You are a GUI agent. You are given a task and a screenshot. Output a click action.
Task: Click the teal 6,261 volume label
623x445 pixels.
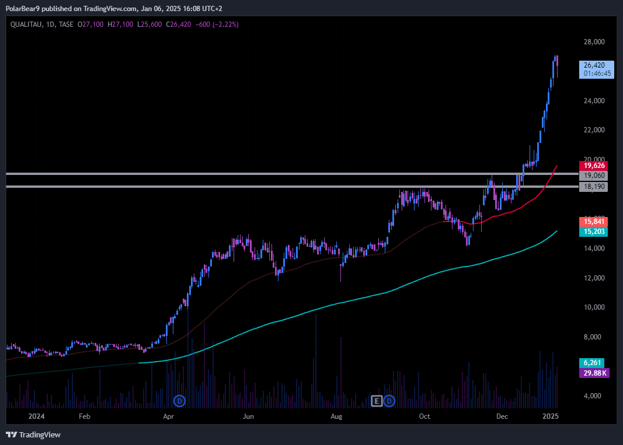click(593, 363)
